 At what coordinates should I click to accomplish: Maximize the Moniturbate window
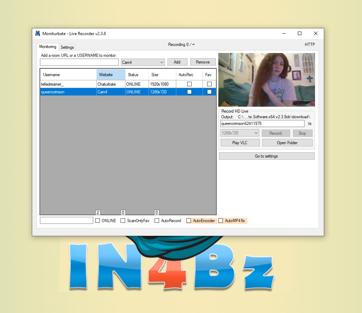tap(300, 34)
